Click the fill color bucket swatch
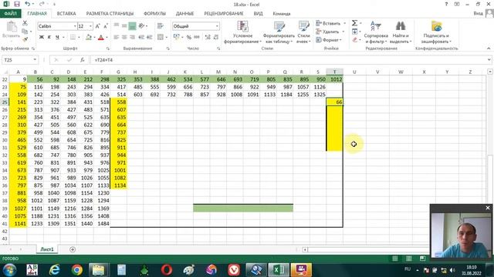 pos(89,38)
